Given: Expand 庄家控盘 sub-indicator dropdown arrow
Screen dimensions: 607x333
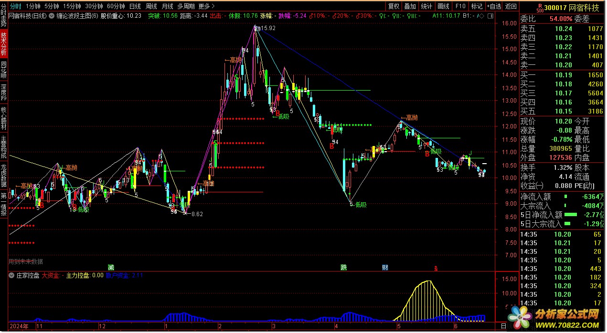Looking at the screenshot, I should click(12, 275).
